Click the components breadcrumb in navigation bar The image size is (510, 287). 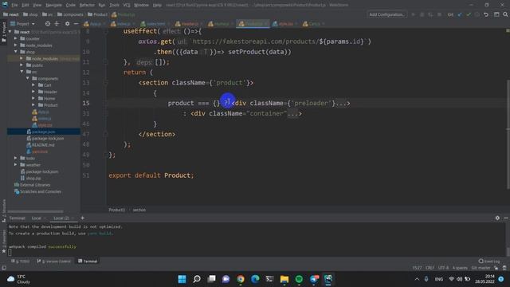[x=70, y=14]
